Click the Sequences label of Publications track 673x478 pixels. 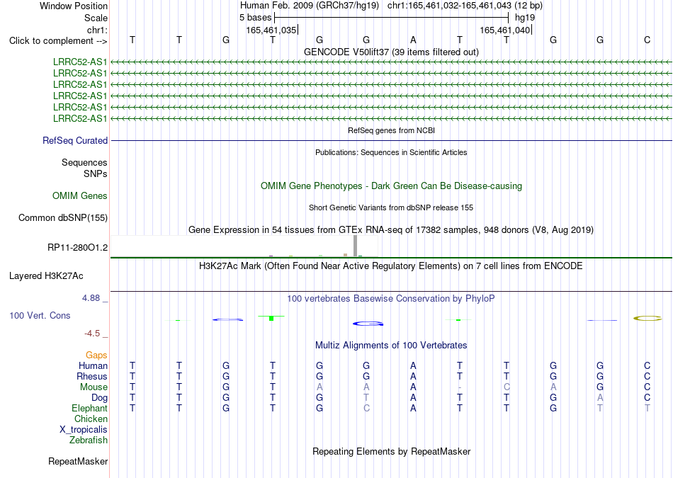(x=84, y=162)
